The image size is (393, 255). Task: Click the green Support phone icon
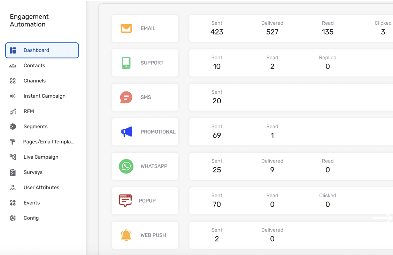pyautogui.click(x=126, y=63)
